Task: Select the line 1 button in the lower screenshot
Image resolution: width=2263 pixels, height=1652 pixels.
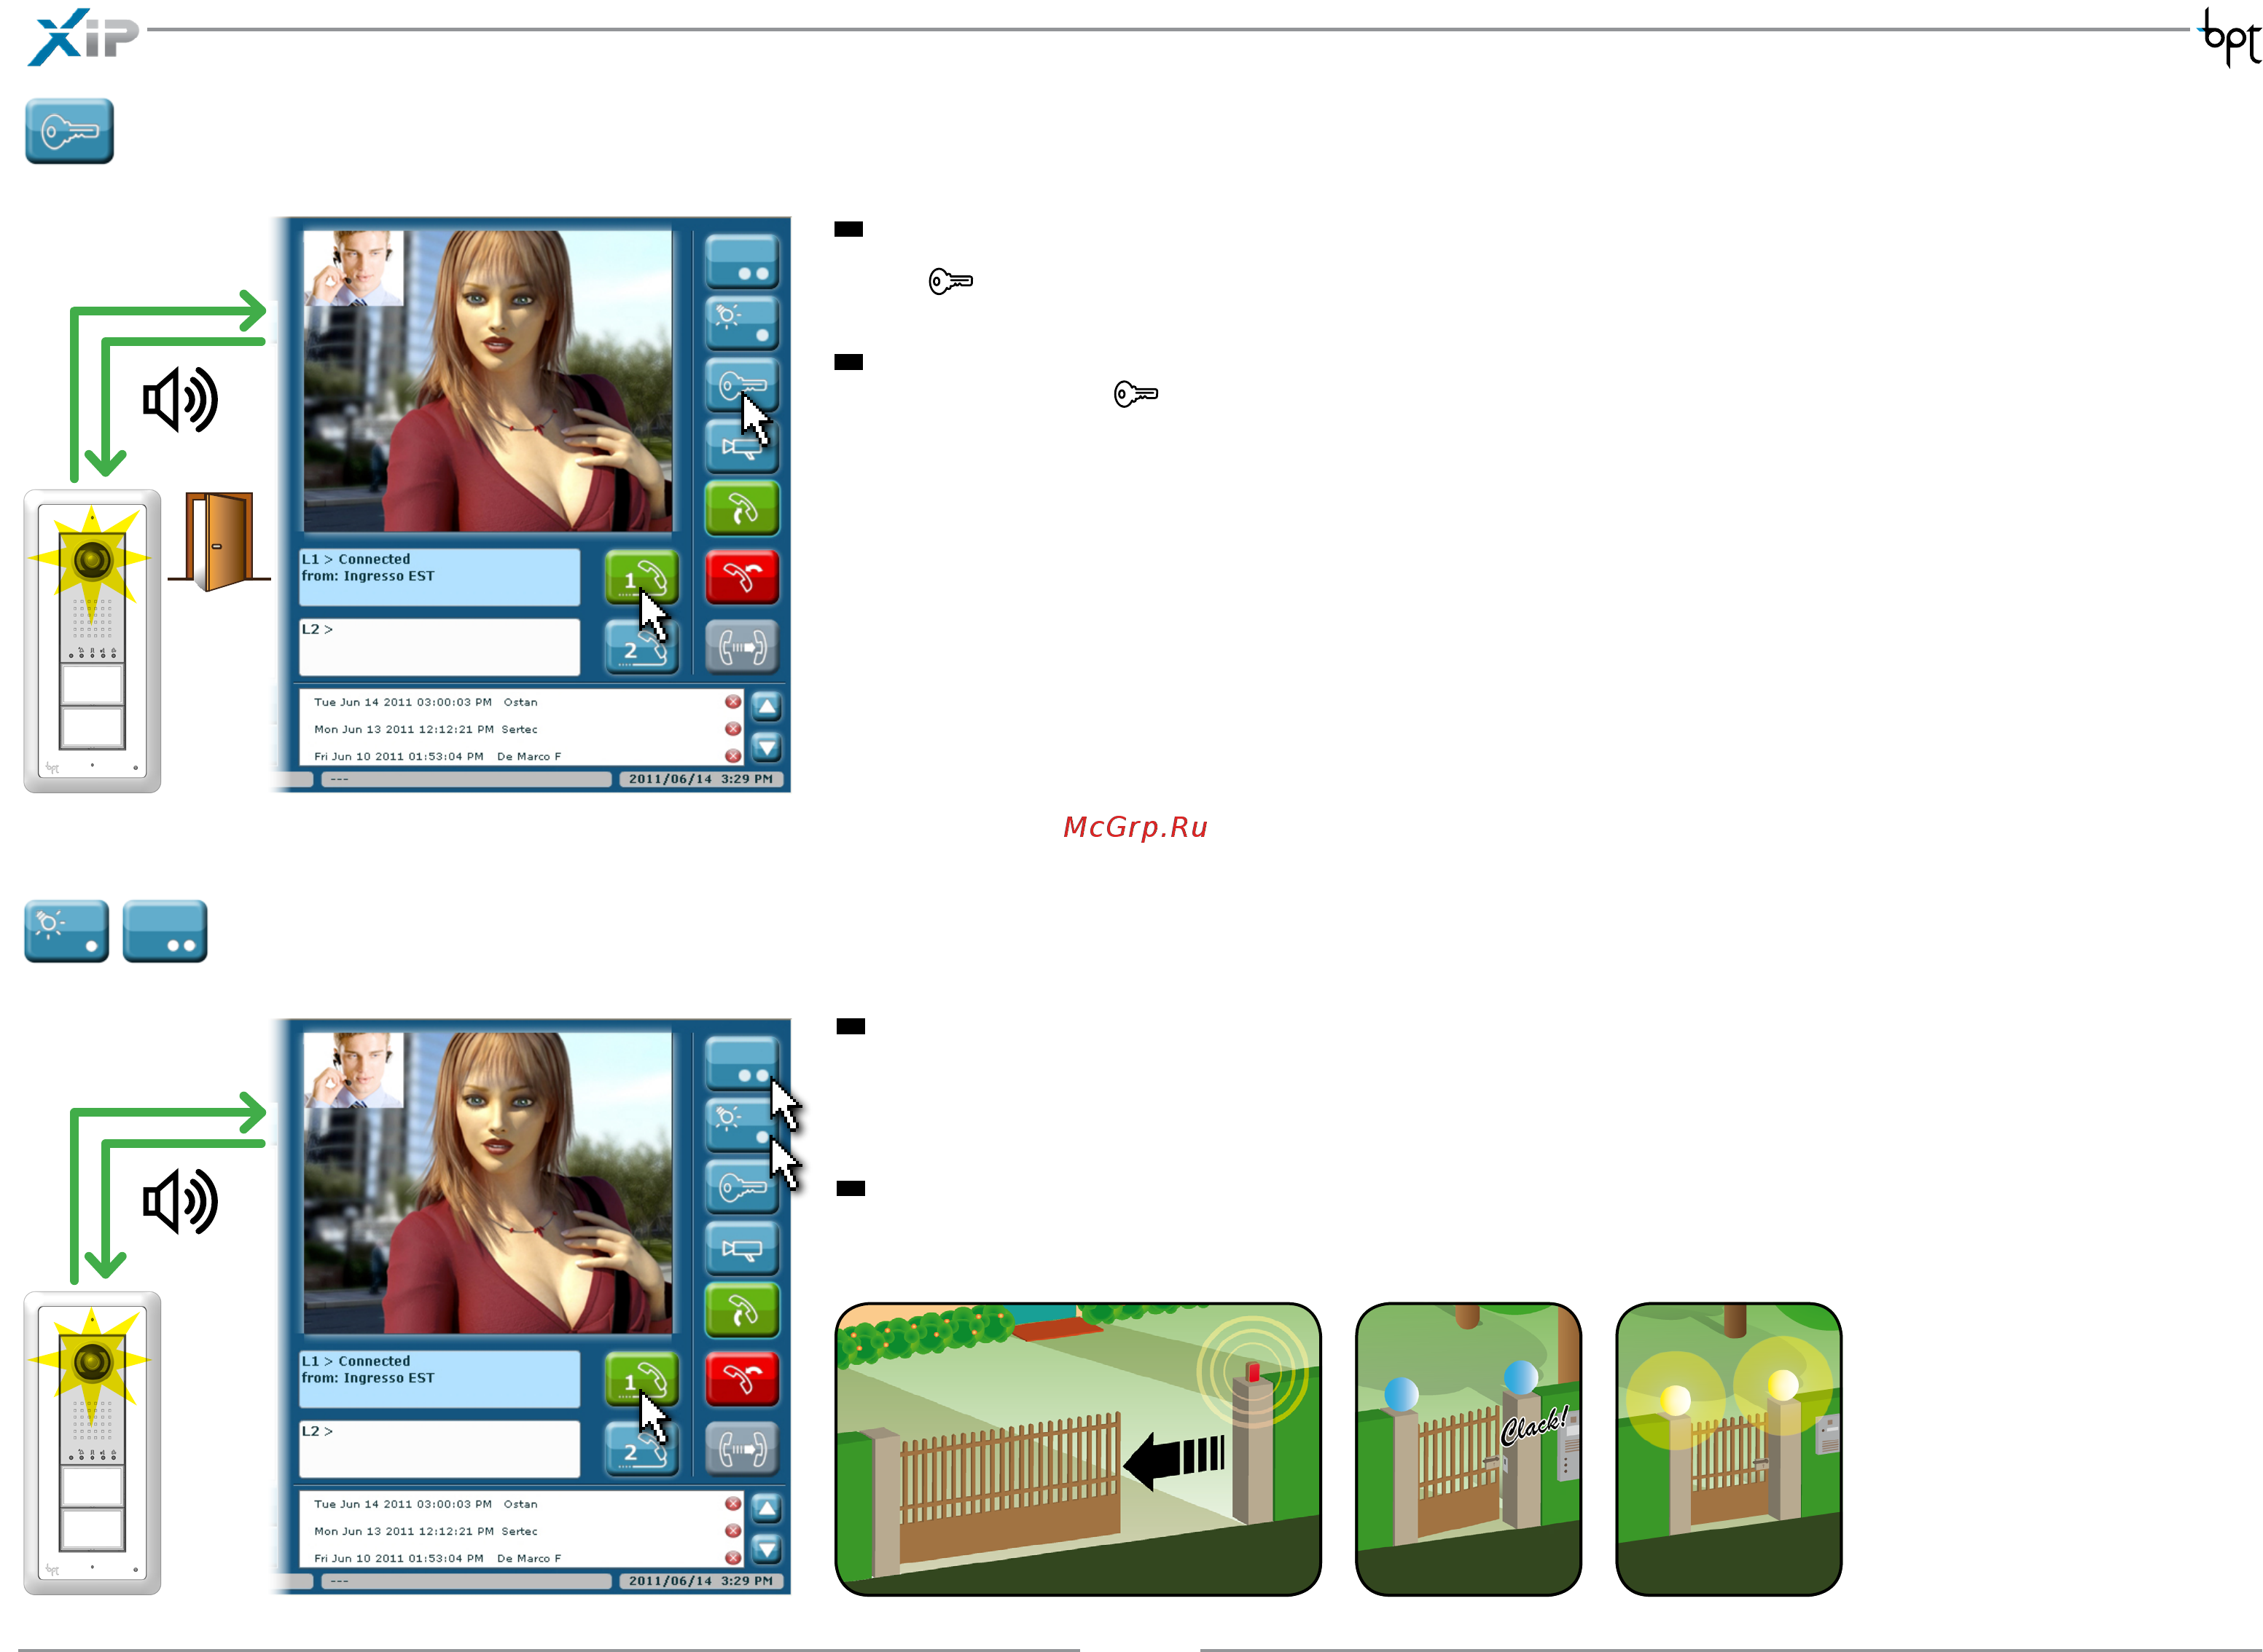Action: click(x=641, y=1379)
